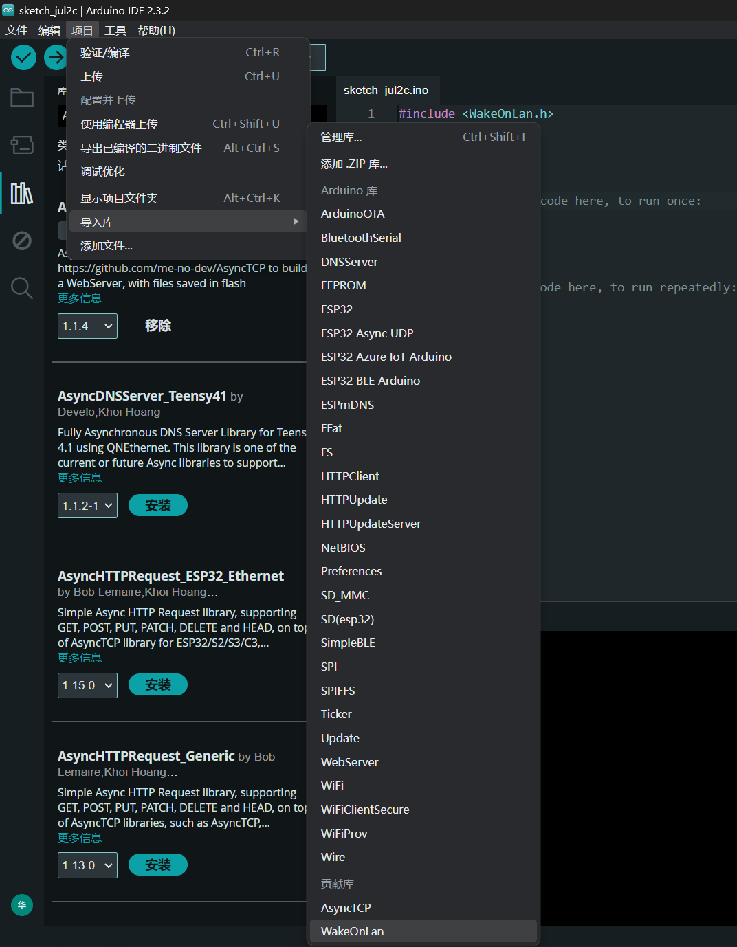Include the ArduinoOTA library

tap(423, 214)
